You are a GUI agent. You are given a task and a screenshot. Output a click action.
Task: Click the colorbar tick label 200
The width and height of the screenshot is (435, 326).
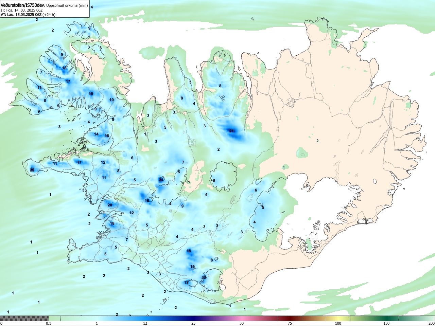431,323
